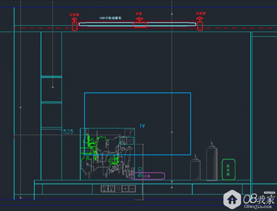Select the small wall socket beside painting
The image size is (277, 211).
point(127,141)
